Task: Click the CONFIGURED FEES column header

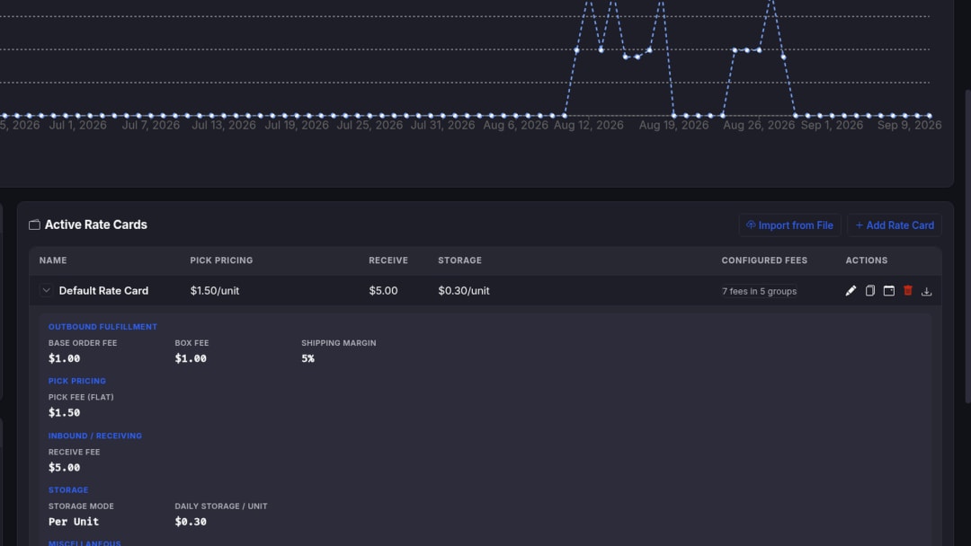Action: (764, 260)
